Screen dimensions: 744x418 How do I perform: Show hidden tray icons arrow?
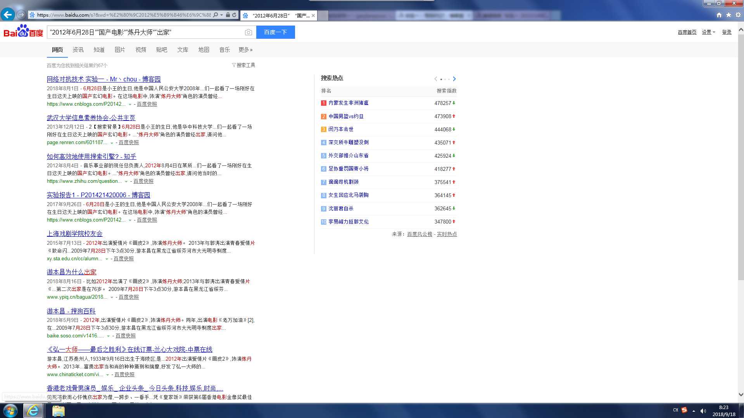pyautogui.click(x=694, y=411)
